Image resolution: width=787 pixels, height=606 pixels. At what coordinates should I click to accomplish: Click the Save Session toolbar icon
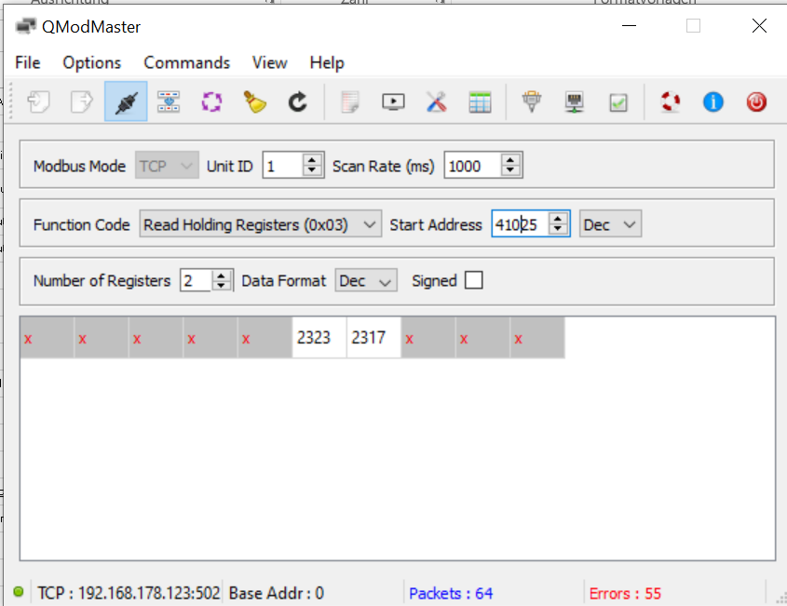[81, 101]
